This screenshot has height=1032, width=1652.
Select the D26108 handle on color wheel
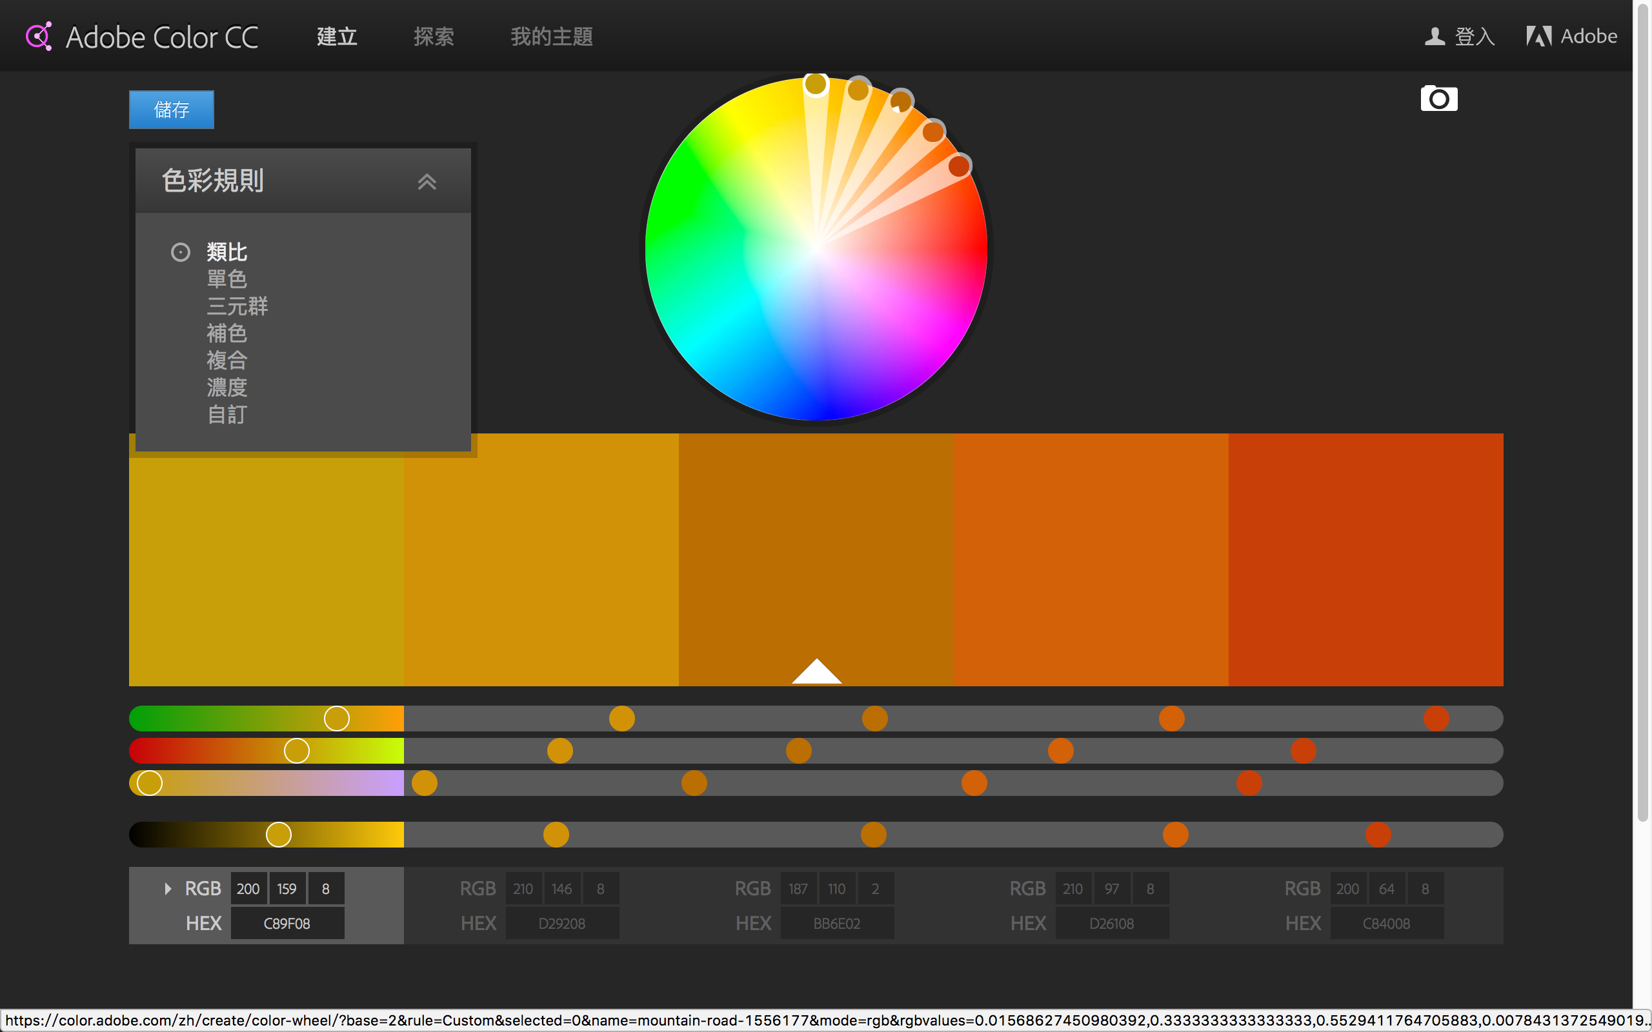click(x=933, y=131)
